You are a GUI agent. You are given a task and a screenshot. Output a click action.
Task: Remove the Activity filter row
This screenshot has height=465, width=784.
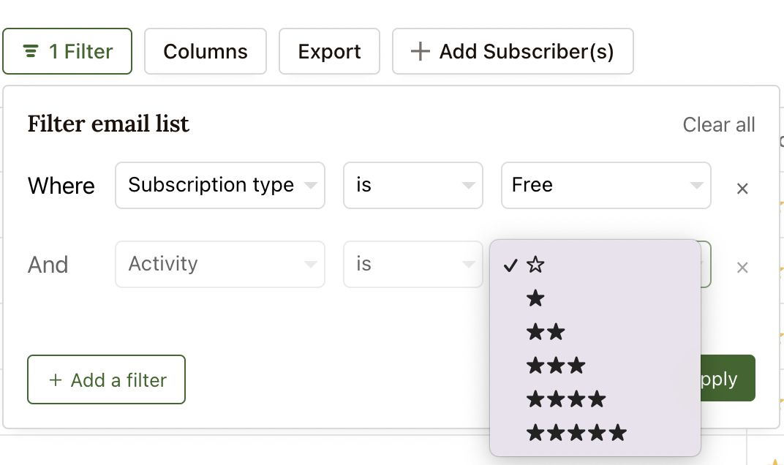pyautogui.click(x=742, y=268)
